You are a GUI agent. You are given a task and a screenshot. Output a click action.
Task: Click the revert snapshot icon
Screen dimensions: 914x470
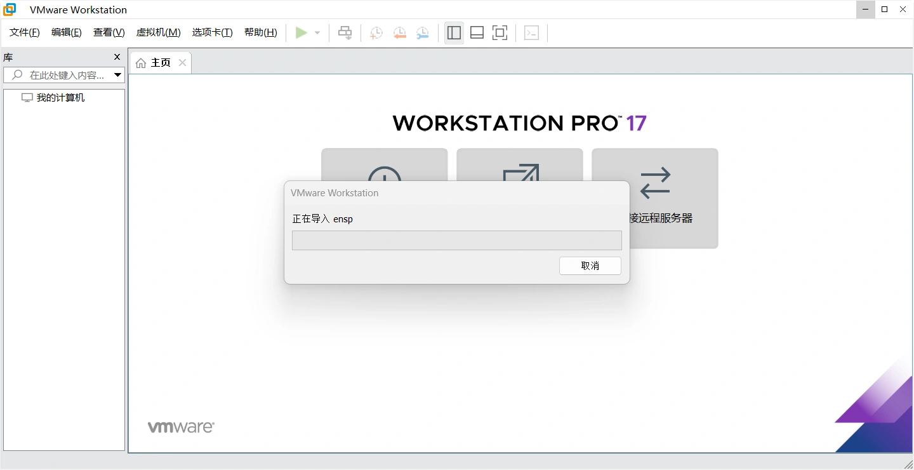tap(399, 32)
